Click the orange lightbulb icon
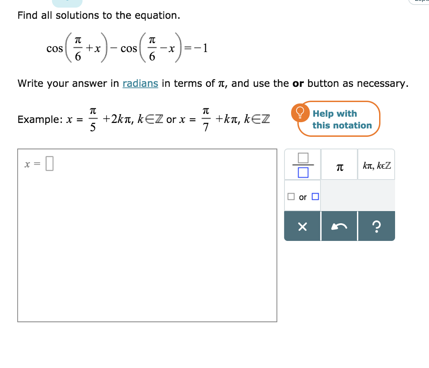 pyautogui.click(x=300, y=112)
